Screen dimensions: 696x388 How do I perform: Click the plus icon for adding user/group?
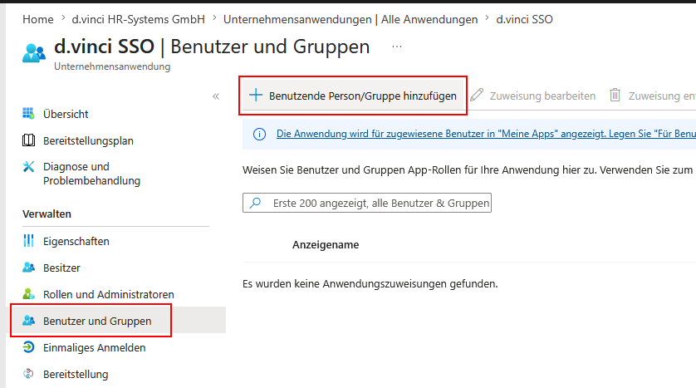click(256, 95)
